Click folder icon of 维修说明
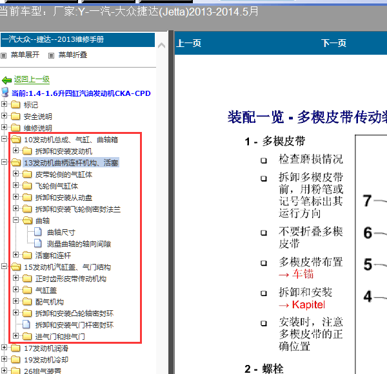The width and height of the screenshot is (387, 374). coord(15,127)
